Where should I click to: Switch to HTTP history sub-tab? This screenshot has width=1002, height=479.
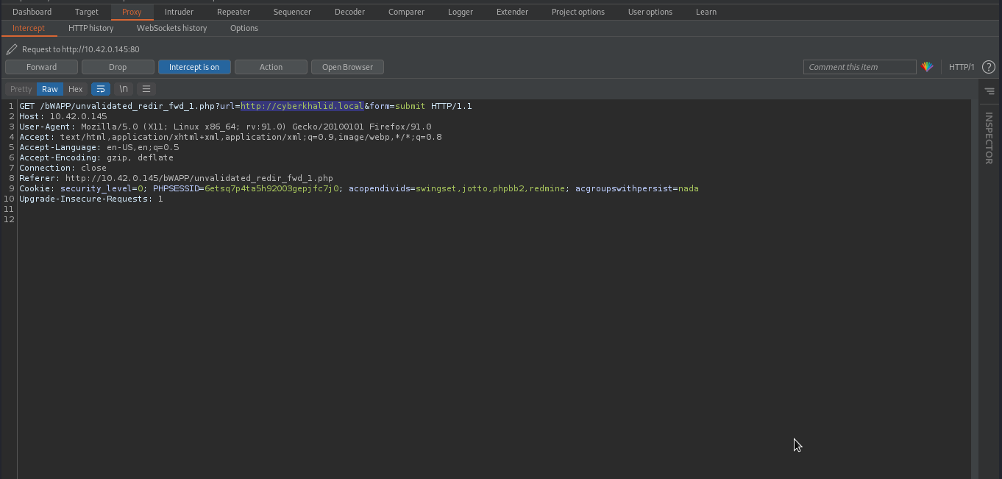click(91, 28)
